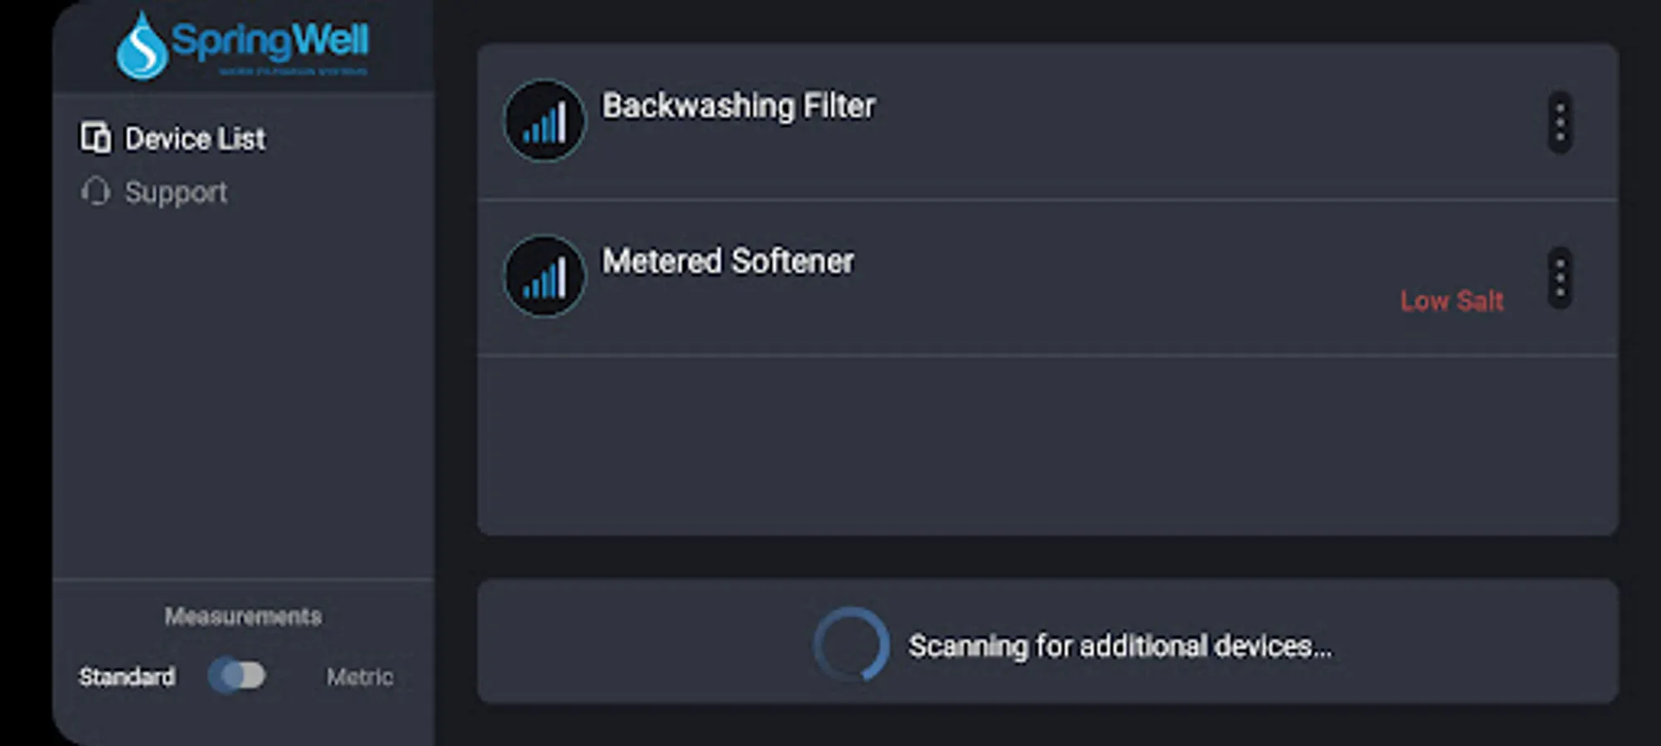Open the Metered Softener device name
Image resolution: width=1661 pixels, height=746 pixels.
[x=727, y=261]
